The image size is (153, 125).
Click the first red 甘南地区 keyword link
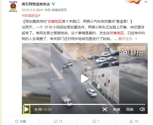55,21
